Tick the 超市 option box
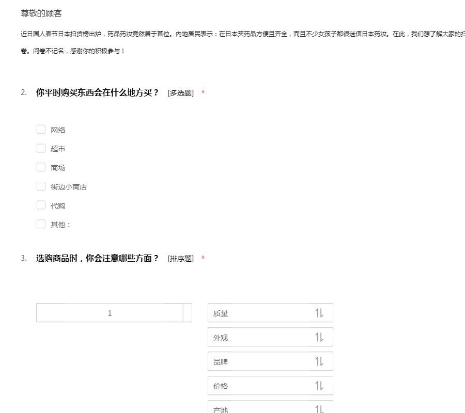 coord(41,148)
